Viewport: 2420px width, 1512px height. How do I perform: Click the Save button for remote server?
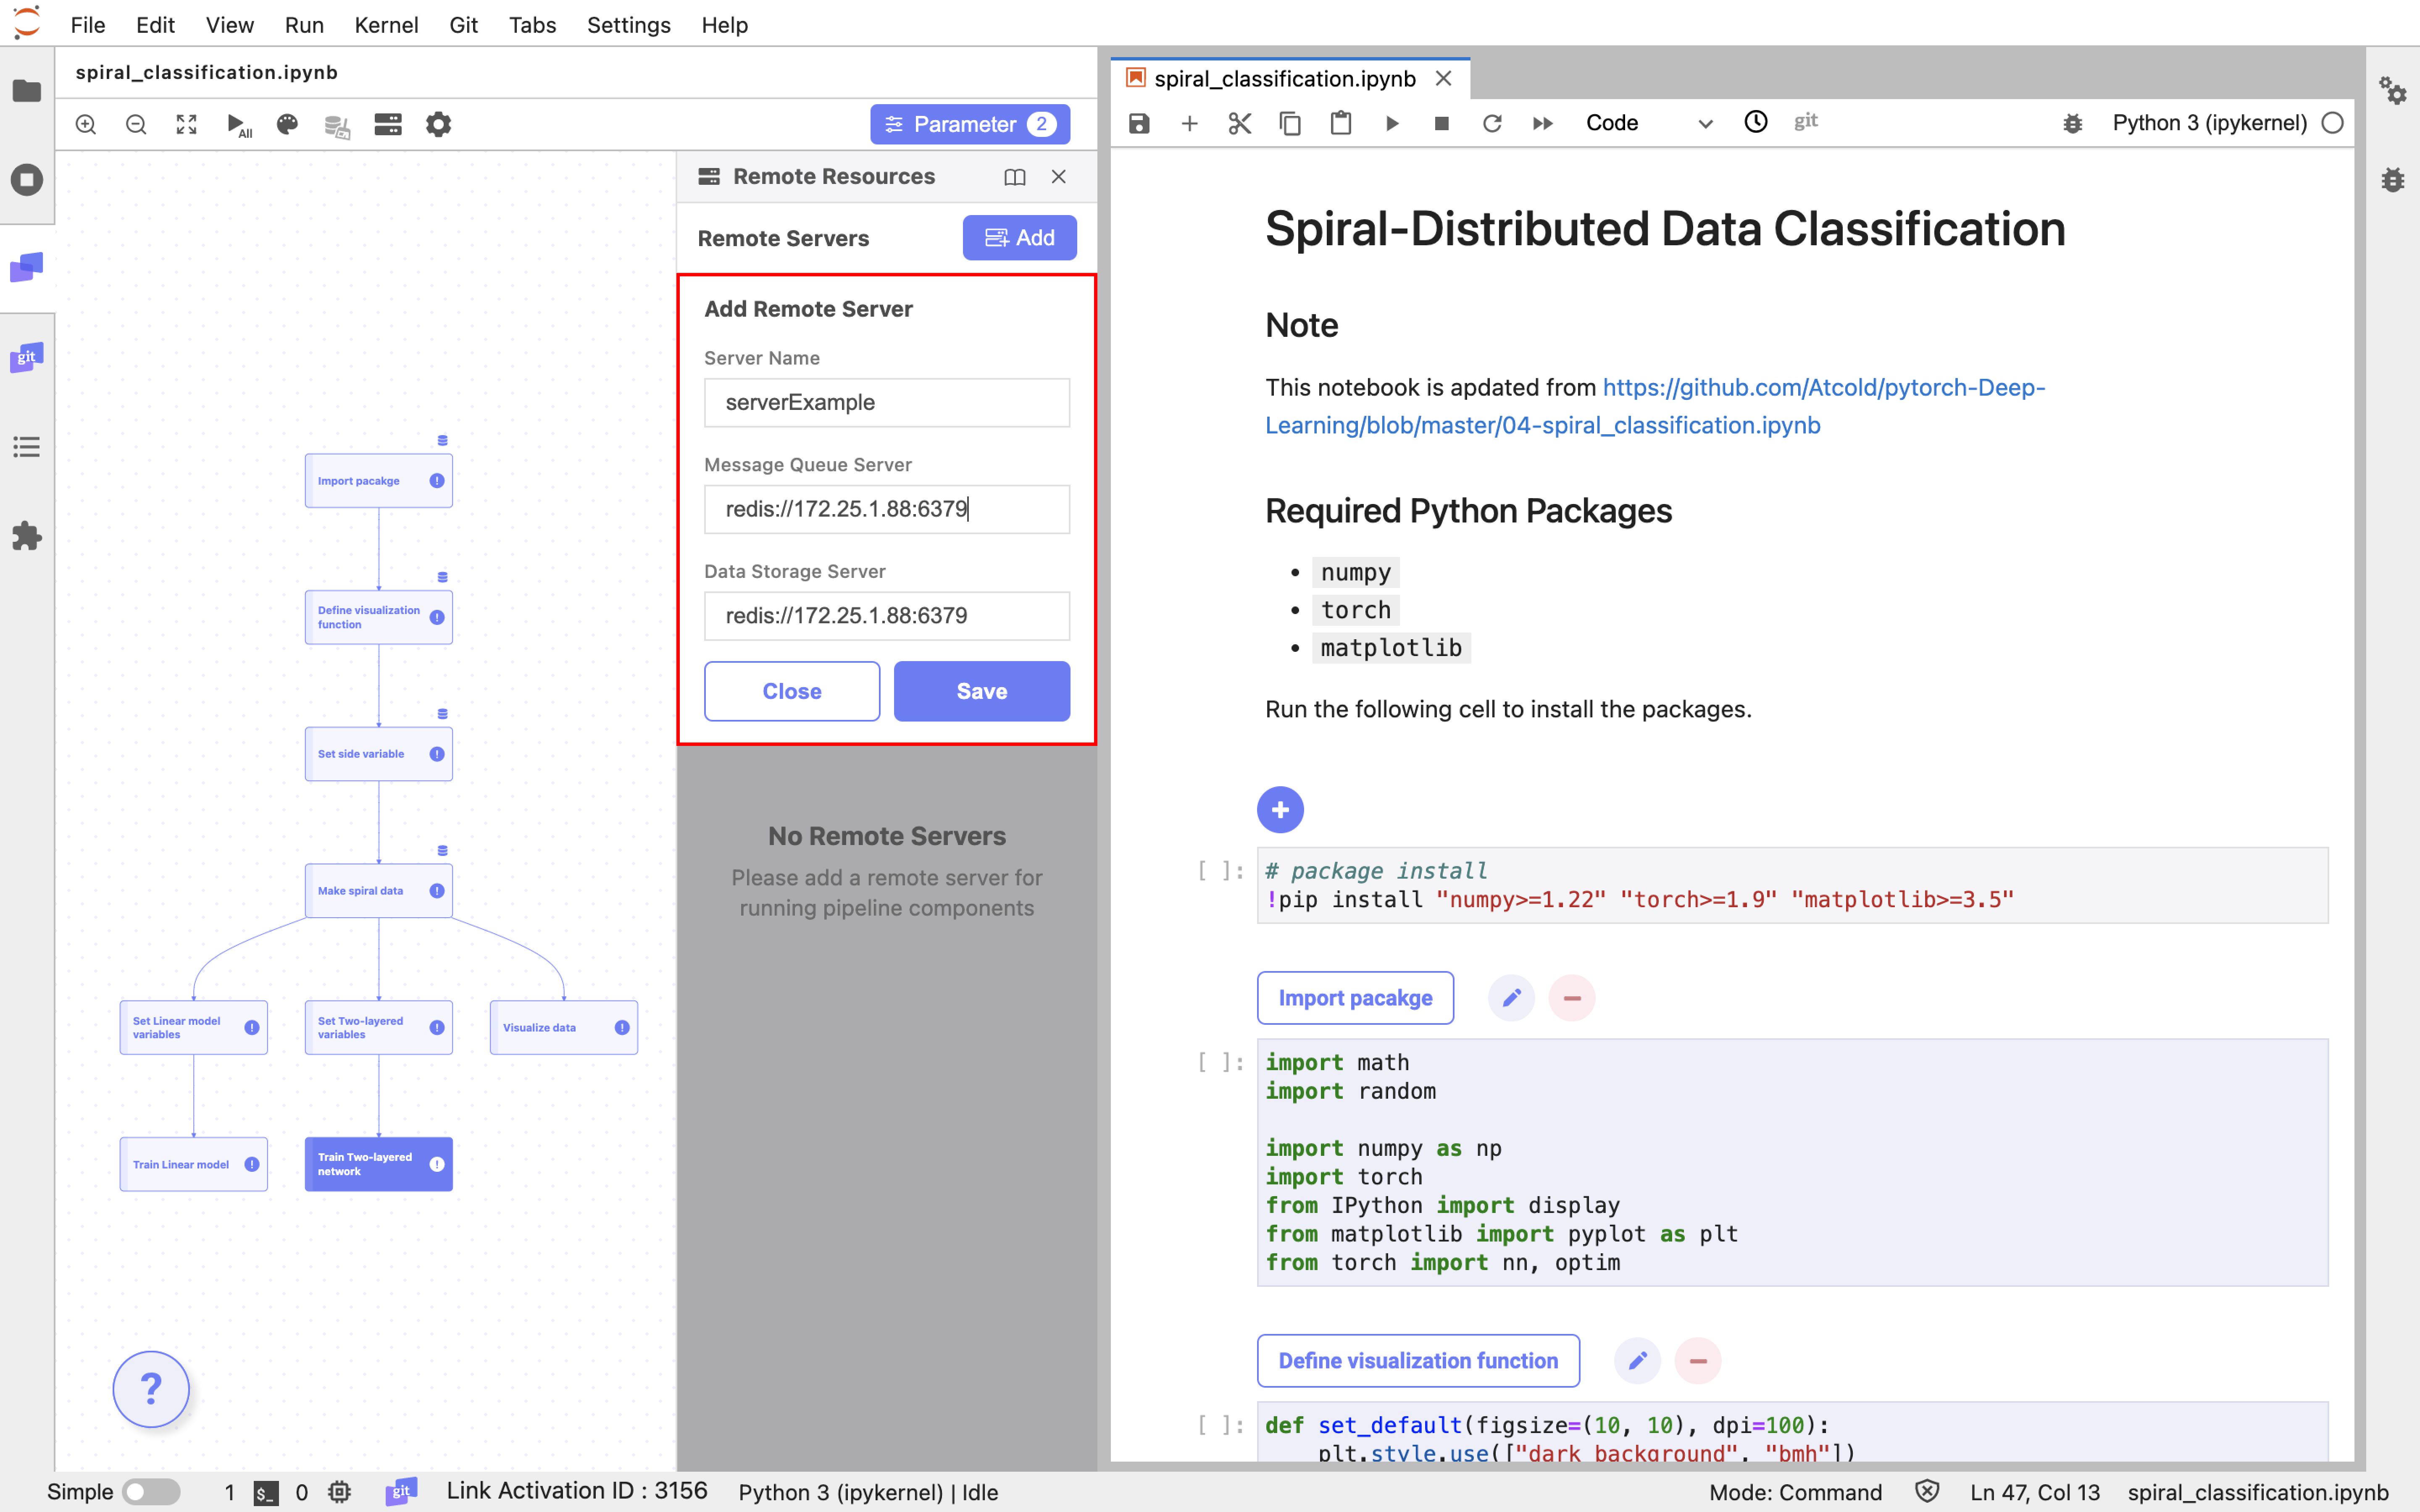(981, 691)
